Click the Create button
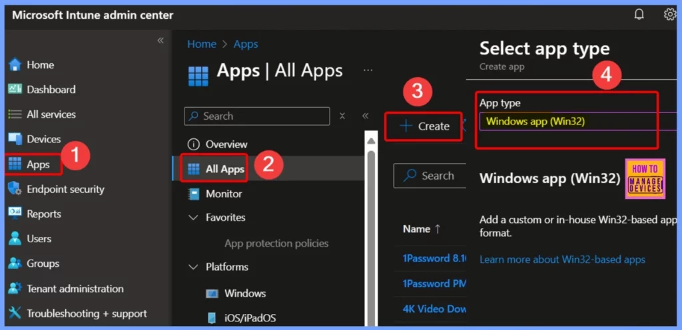This screenshot has width=682, height=330. [424, 126]
